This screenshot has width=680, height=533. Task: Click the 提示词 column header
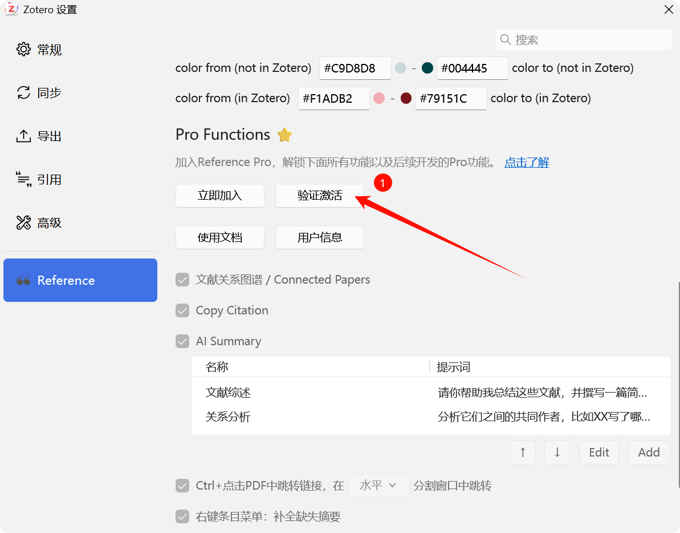click(x=551, y=367)
